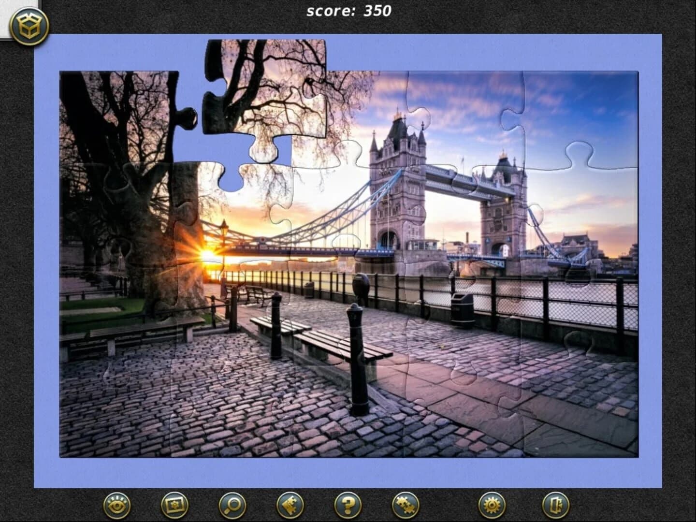696x522 pixels.
Task: Sort loose pieces with the multi-piece icon
Action: tap(405, 505)
